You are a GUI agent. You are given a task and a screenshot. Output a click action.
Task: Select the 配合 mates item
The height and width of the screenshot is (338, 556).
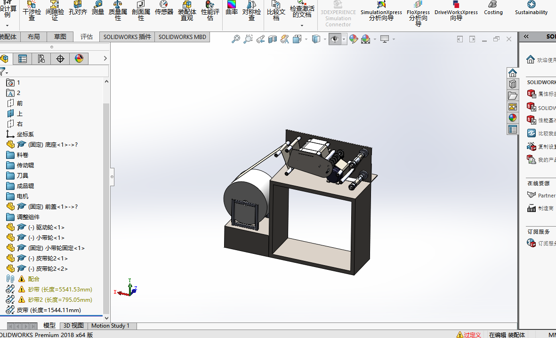(x=33, y=279)
